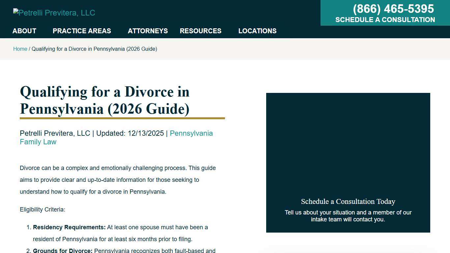450x253 pixels.
Task: Navigate to Home via the breadcrumb
Action: 20,49
